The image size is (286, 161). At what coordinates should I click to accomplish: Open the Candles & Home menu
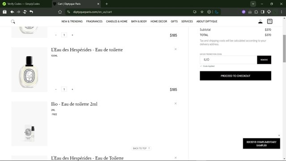point(117,21)
